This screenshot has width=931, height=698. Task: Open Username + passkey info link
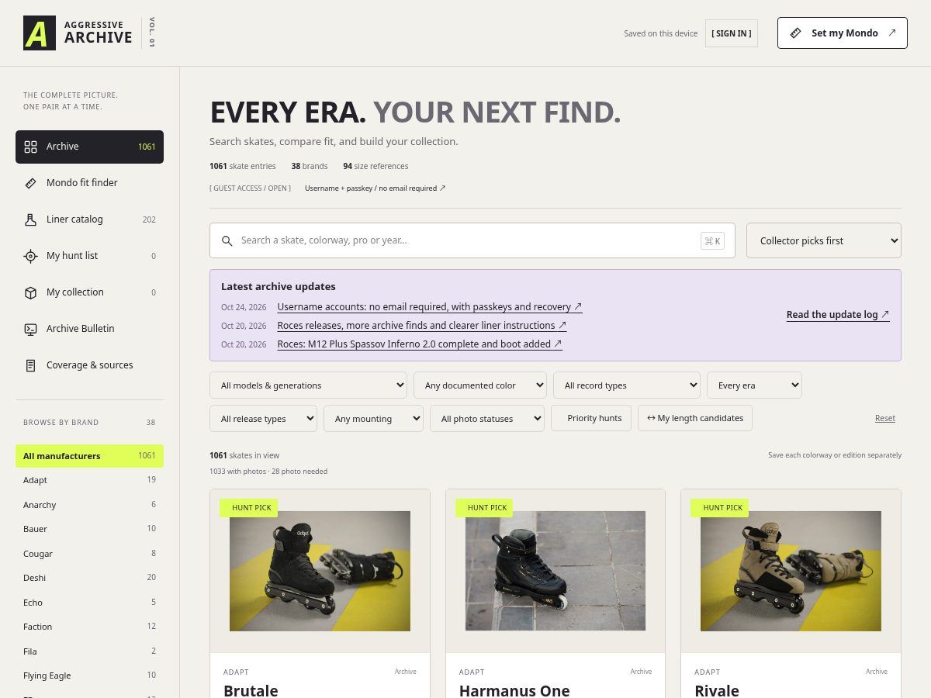click(376, 188)
